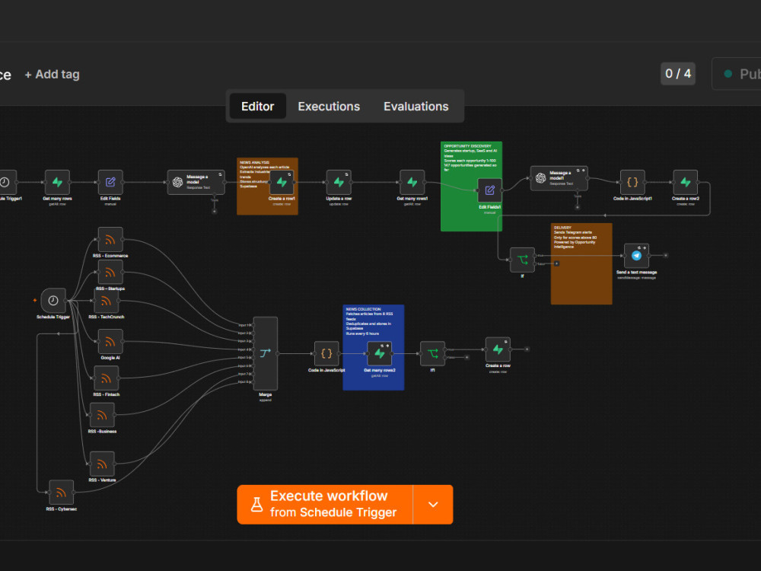Add a tool under Message a model node
The height and width of the screenshot is (571, 761).
point(214,211)
